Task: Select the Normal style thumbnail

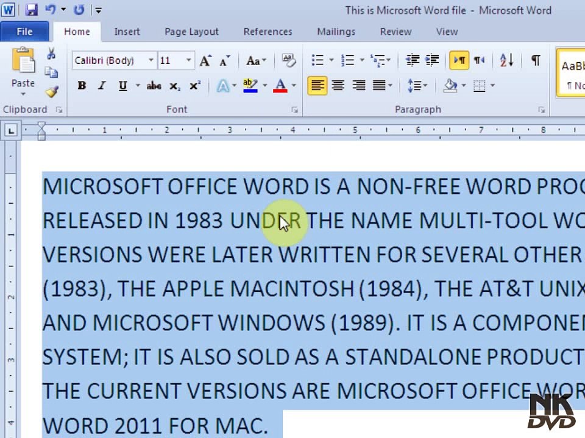Action: (x=571, y=73)
